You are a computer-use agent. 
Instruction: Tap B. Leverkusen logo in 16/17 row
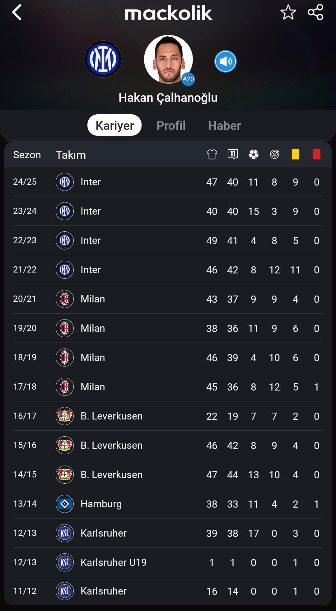tap(65, 416)
